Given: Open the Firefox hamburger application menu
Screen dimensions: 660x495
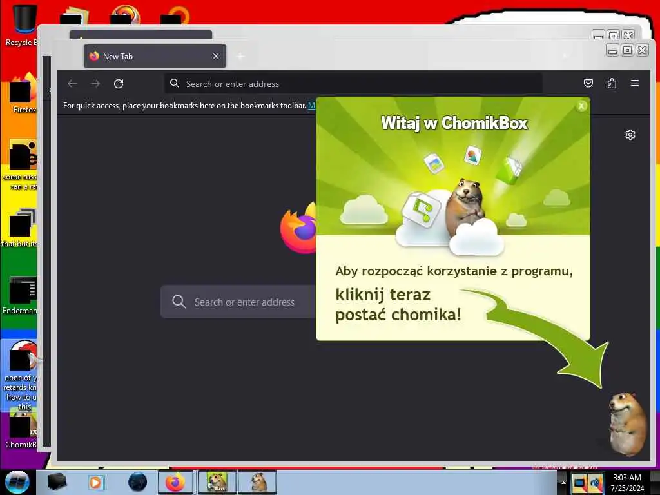Looking at the screenshot, I should [x=635, y=83].
